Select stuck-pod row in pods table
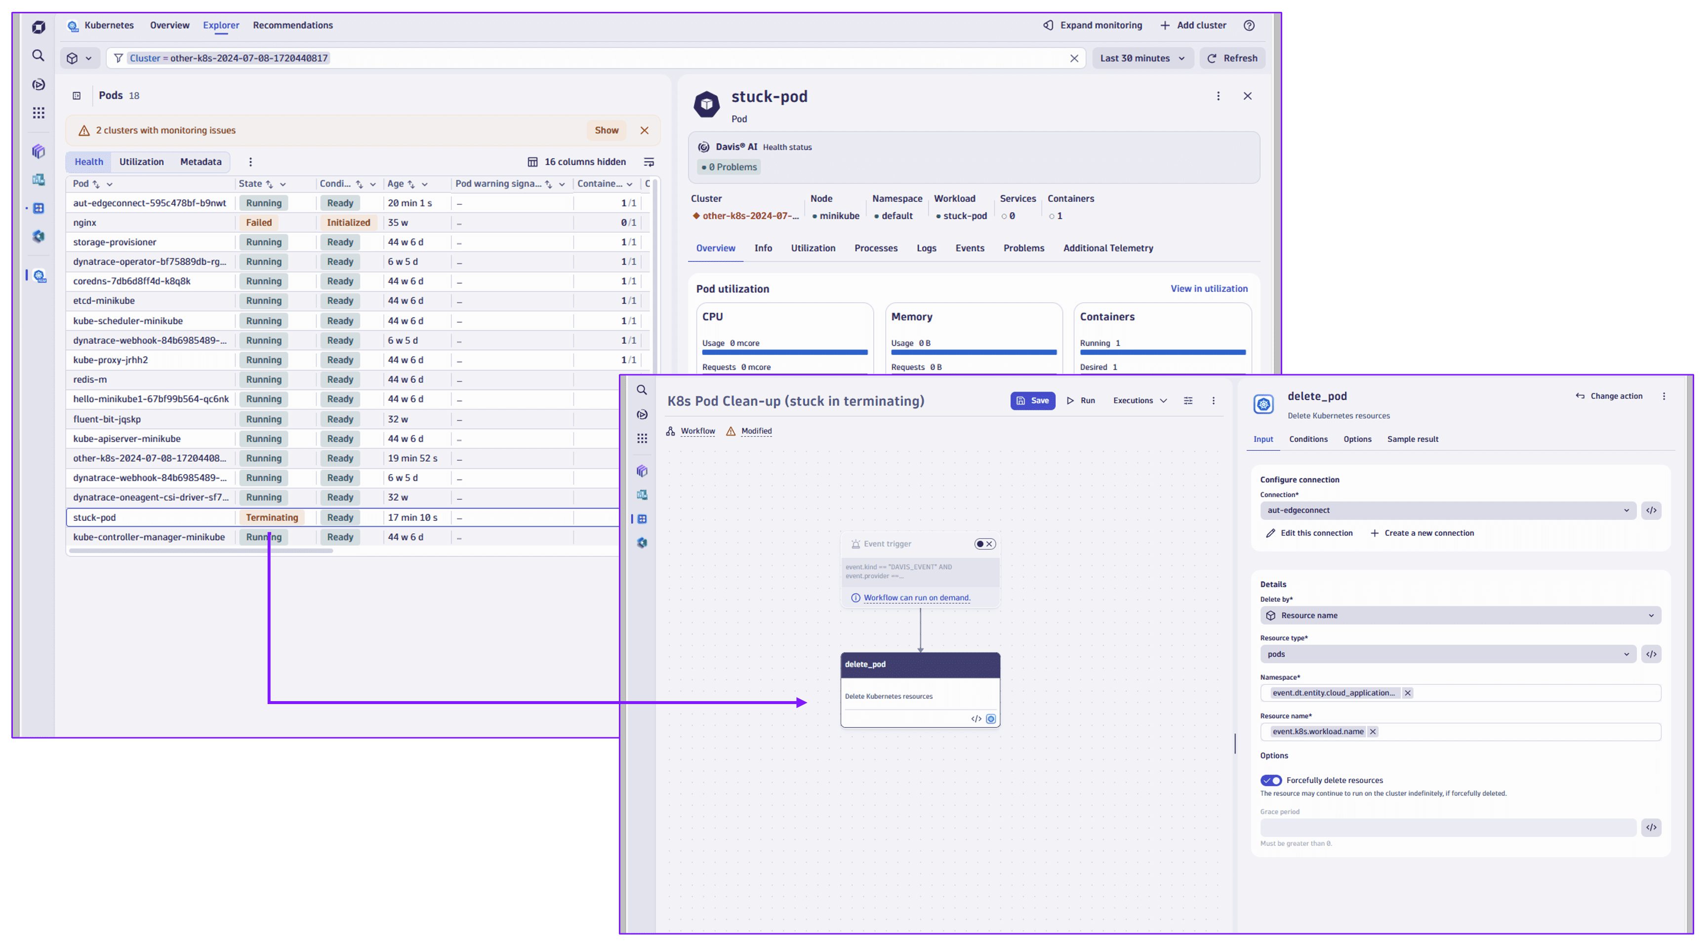The image size is (1708, 946). click(x=343, y=518)
